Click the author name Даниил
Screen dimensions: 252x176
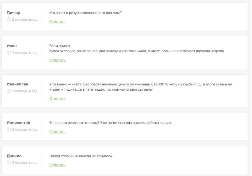click(14, 156)
